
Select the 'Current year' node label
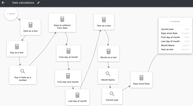click(112, 100)
